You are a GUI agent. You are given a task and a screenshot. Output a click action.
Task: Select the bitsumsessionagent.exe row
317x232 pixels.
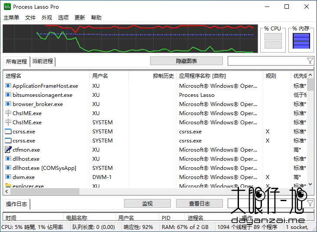tap(155, 95)
